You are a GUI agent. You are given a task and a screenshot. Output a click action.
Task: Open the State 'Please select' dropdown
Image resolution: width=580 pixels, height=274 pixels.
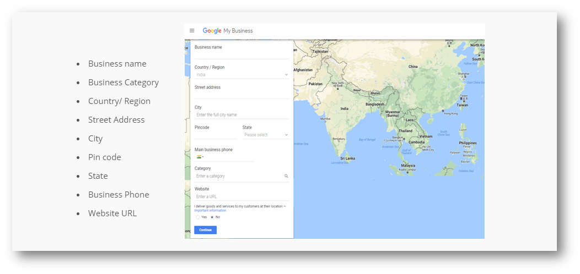click(266, 135)
